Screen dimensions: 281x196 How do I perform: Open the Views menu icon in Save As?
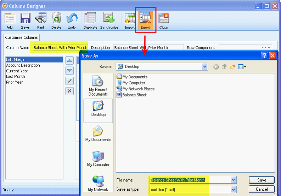[x=242, y=67]
